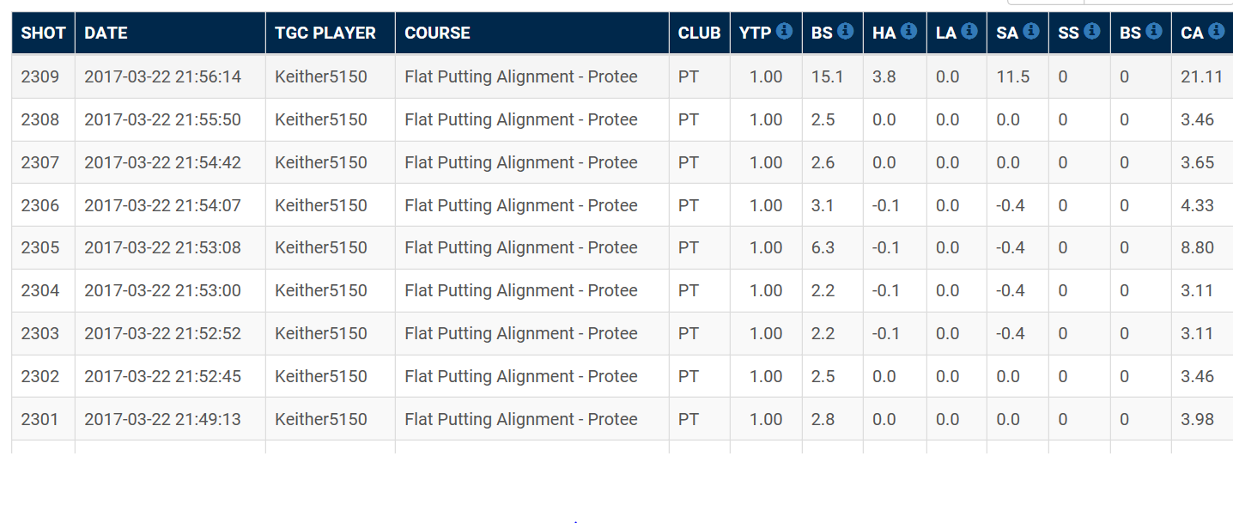
Task: Sort by the SHOT column header
Action: 43,33
